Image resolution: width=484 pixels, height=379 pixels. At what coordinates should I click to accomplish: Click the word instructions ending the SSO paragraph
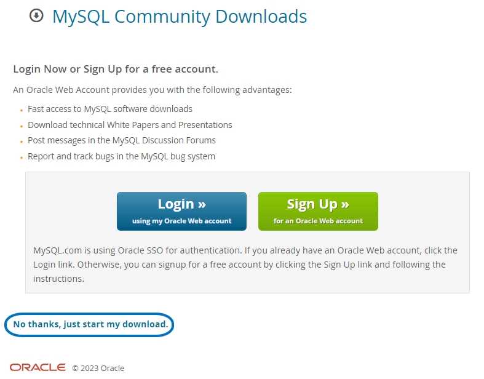[x=58, y=279]
